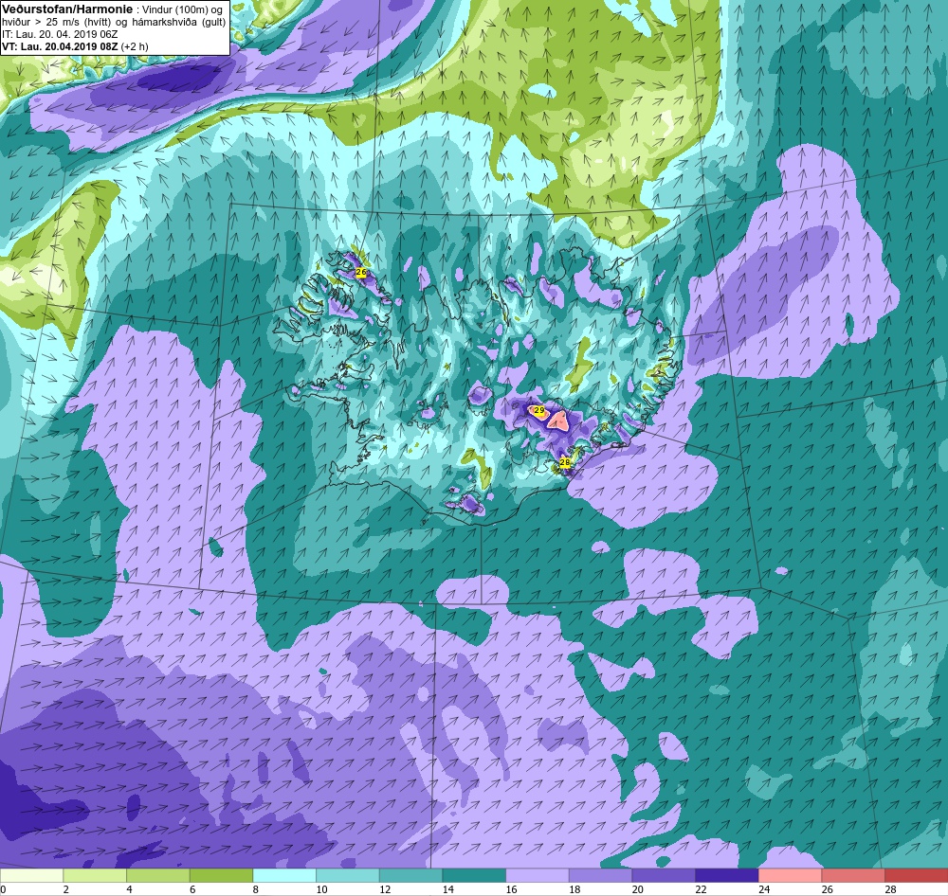Click the legend scale number 16
The height and width of the screenshot is (896, 948).
[512, 889]
